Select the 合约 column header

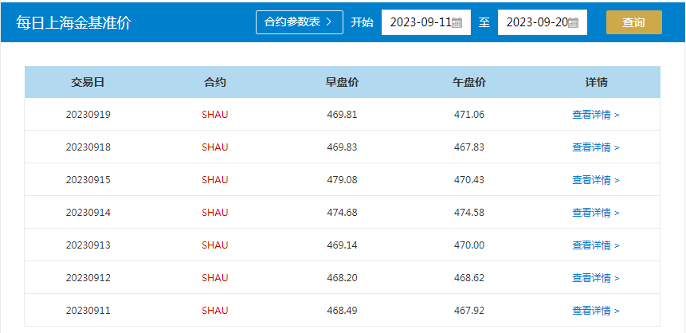[x=215, y=82]
